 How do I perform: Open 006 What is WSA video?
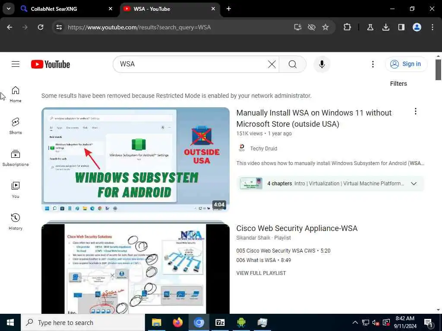pyautogui.click(x=264, y=260)
